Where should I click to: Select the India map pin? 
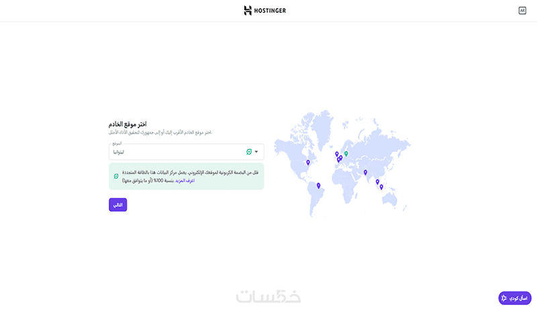point(365,172)
